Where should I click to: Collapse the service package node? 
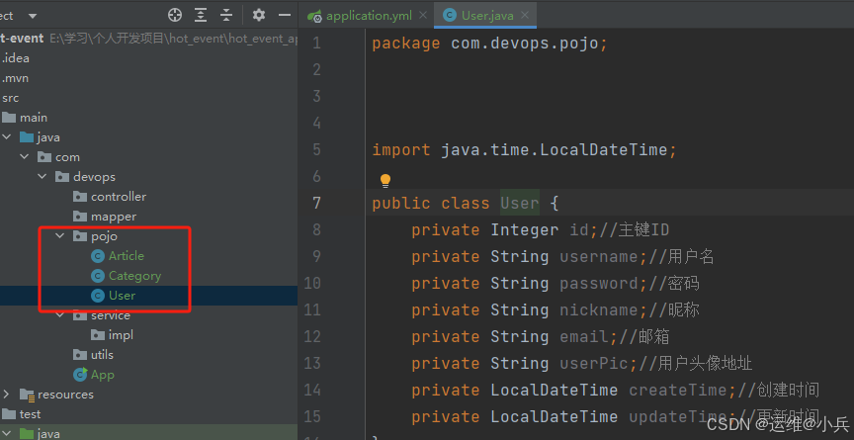(60, 314)
